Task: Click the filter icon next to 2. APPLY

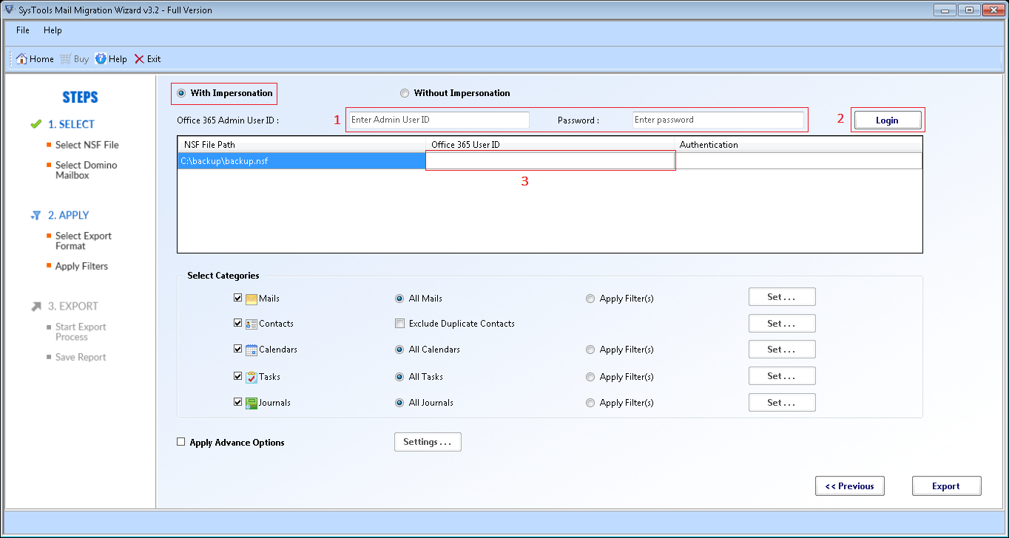Action: tap(36, 215)
